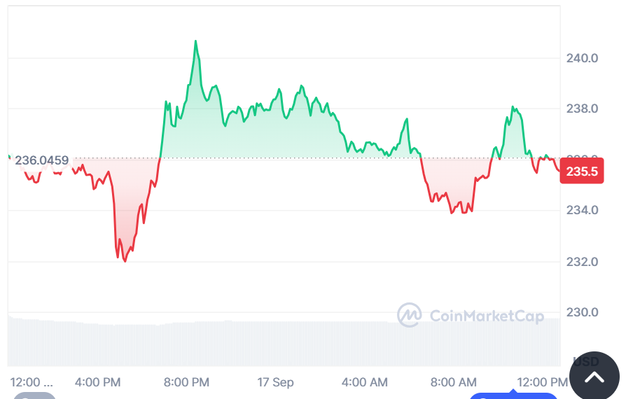
Task: Click the 232.0 price axis label
Action: point(582,262)
